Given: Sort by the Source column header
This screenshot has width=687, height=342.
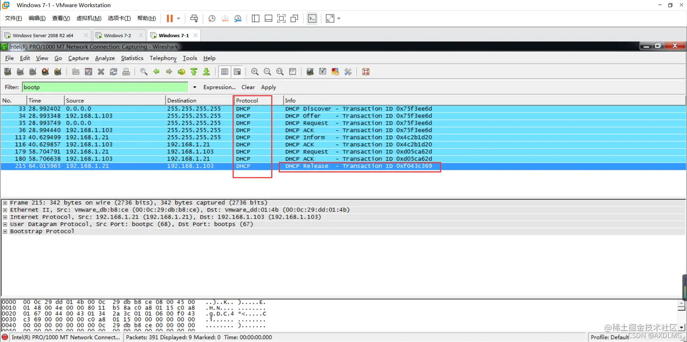Looking at the screenshot, I should 114,100.
